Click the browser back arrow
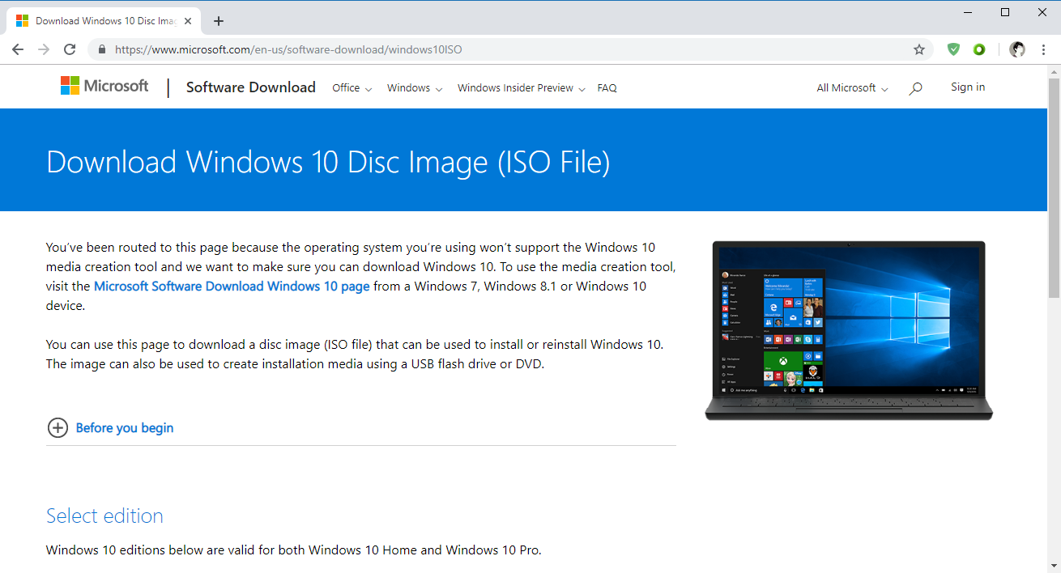This screenshot has height=573, width=1061. coord(18,49)
